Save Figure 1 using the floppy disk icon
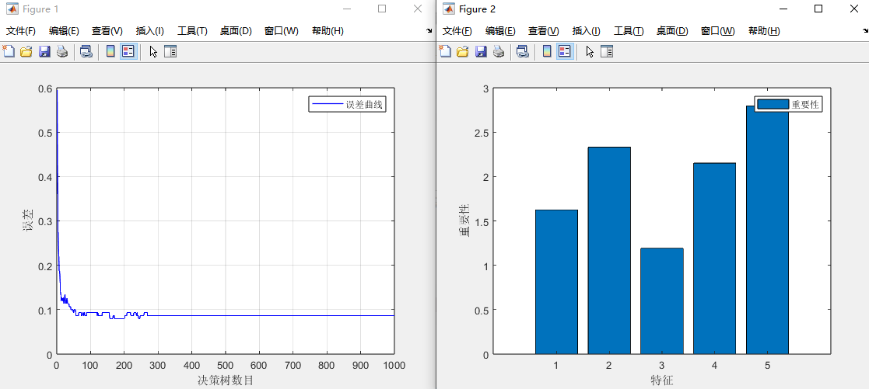Screen dimensions: 869x389 44,51
